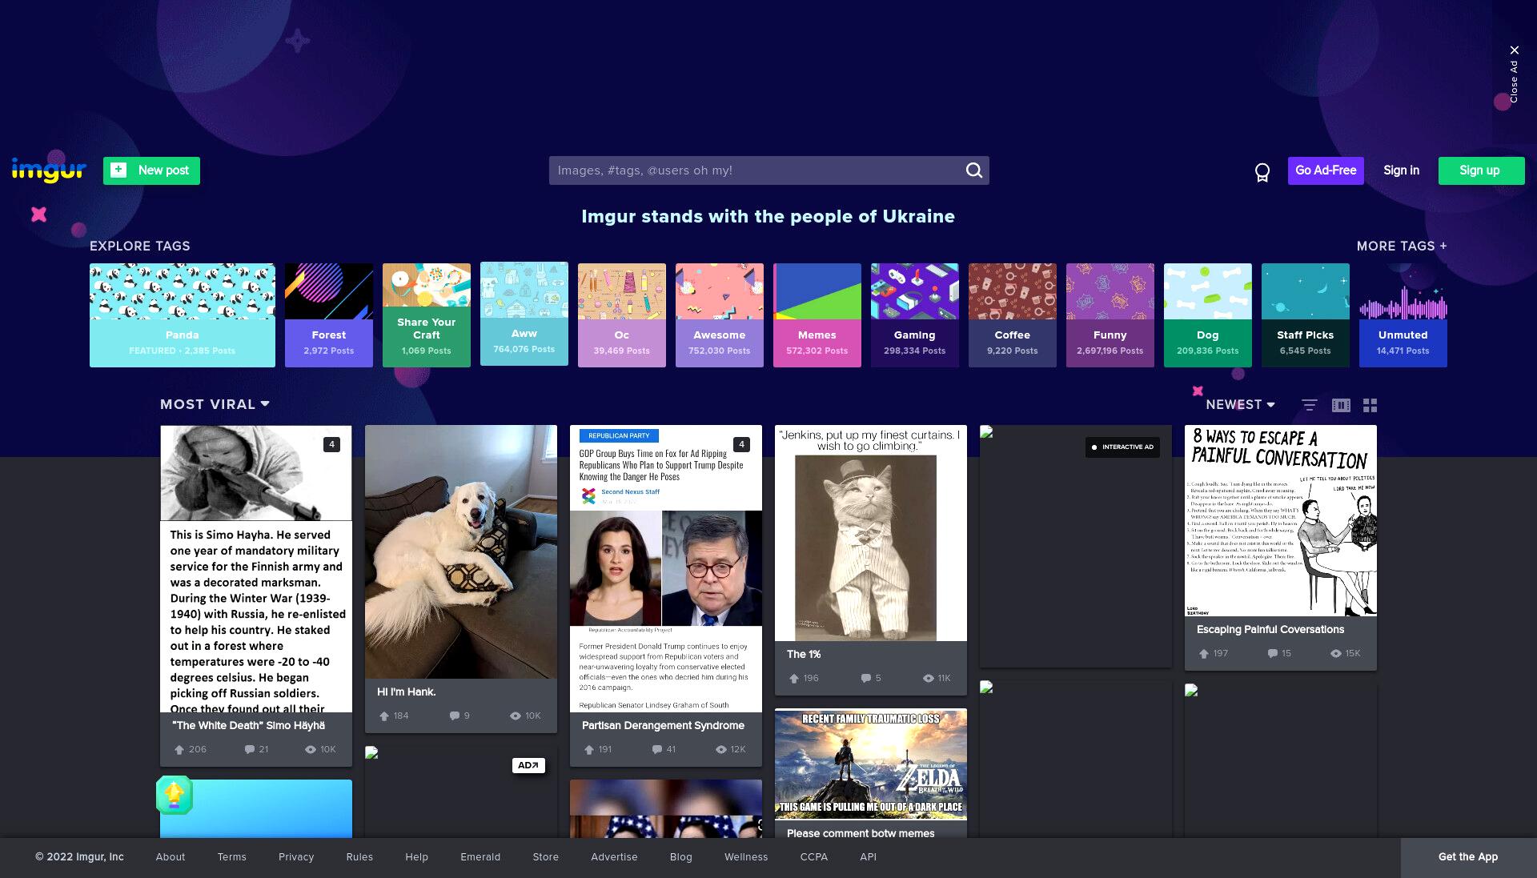This screenshot has width=1537, height=878.
Task: Click the green trophy badge on blue card
Action: coord(175,795)
